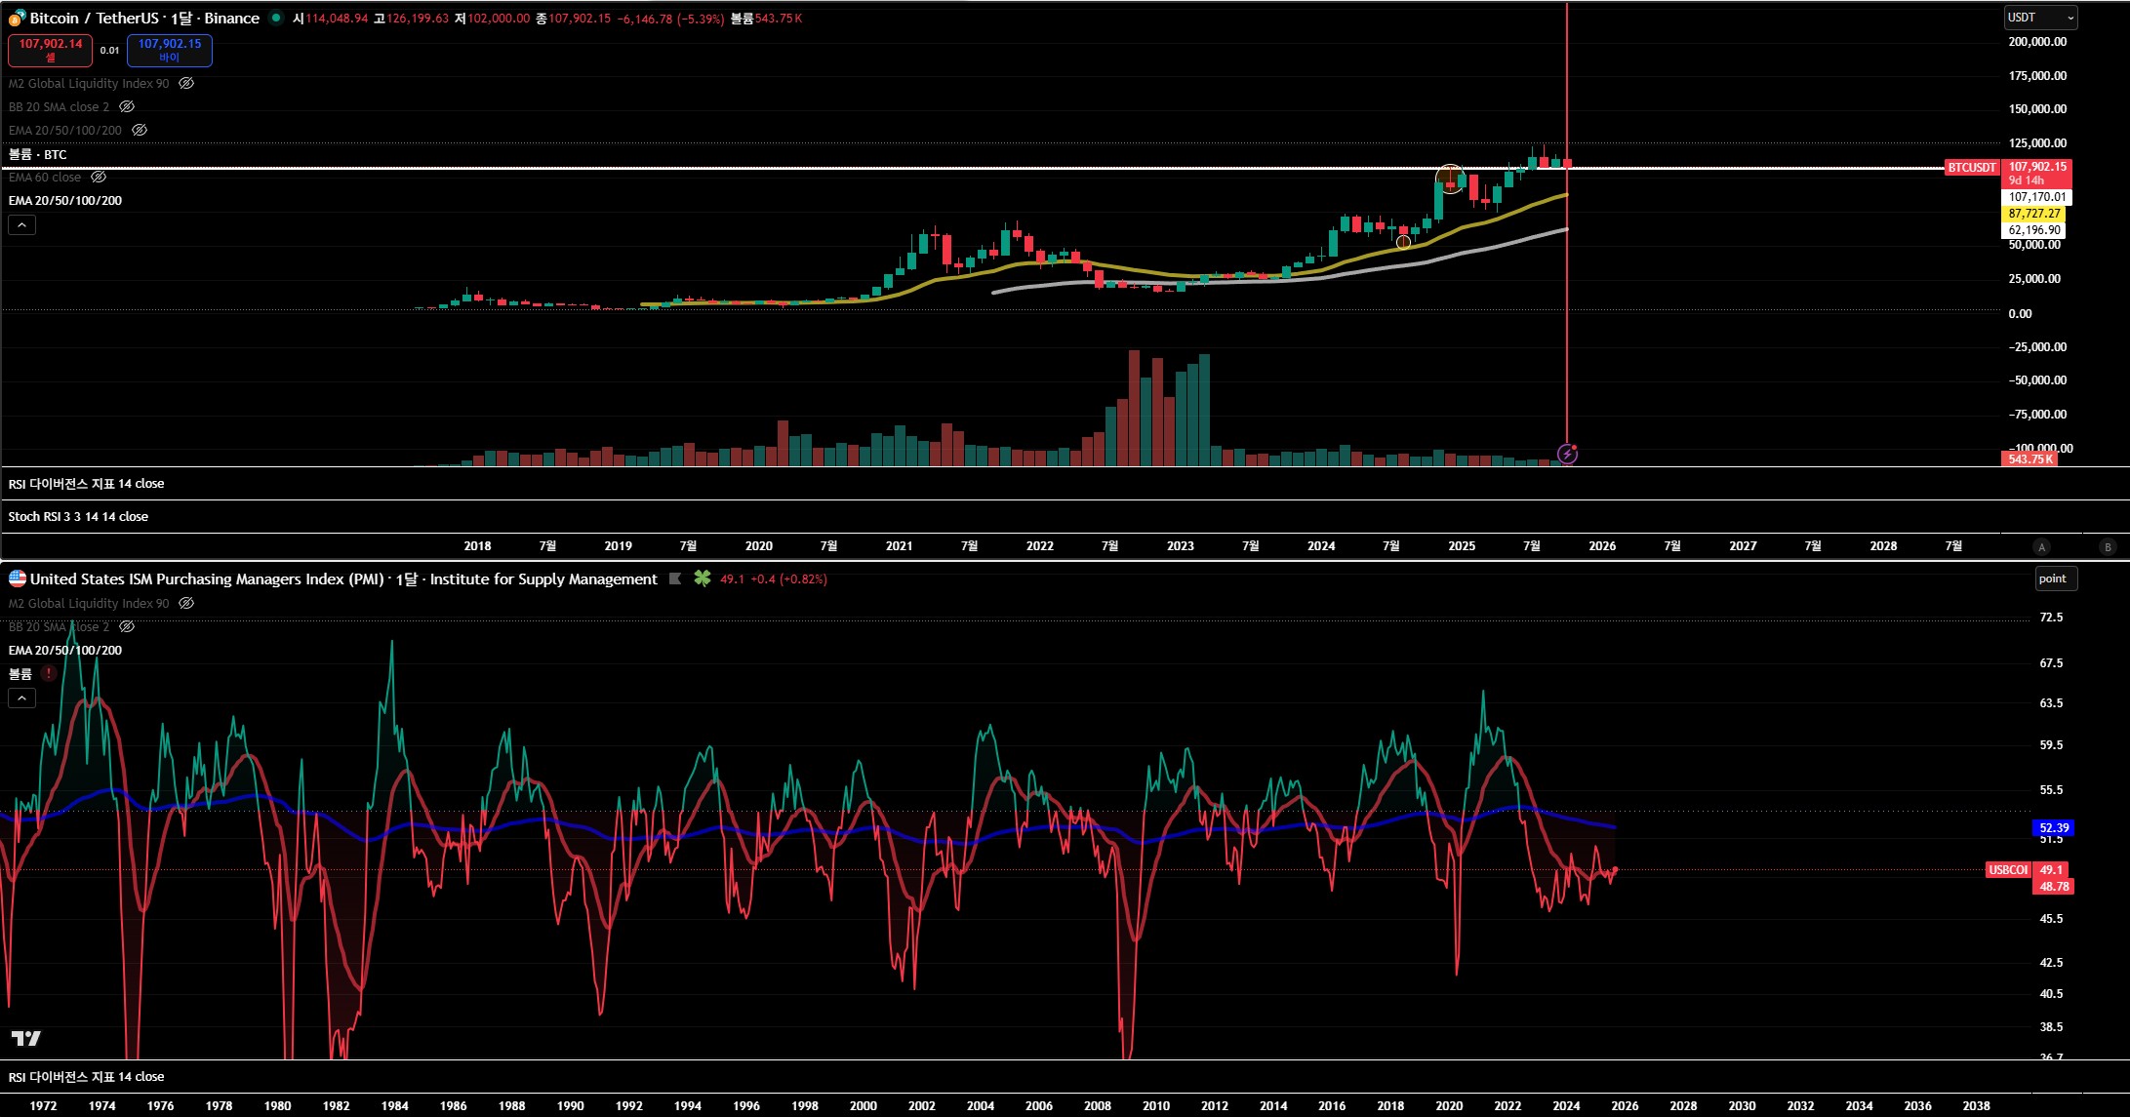Screen dimensions: 2130x1117
Task: Open the Stoch RSI 3 3 14 14 pane
Action: 78,517
